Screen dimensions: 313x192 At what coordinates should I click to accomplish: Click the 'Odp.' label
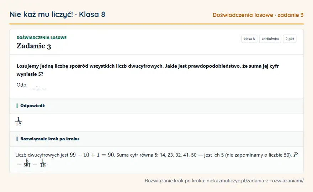click(x=22, y=85)
